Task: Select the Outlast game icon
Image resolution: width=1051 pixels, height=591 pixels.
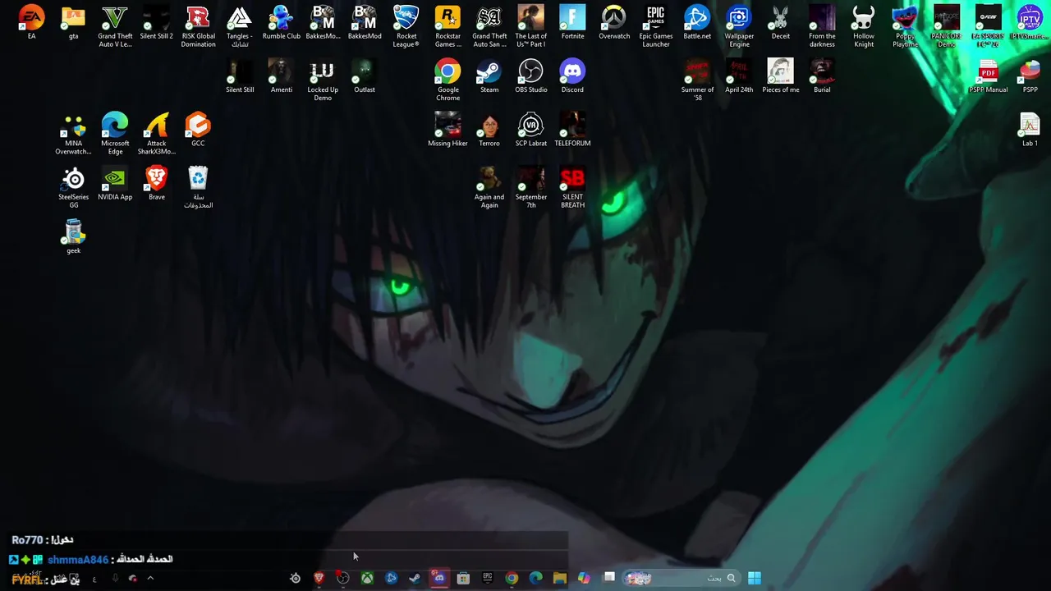Action: pyautogui.click(x=364, y=76)
